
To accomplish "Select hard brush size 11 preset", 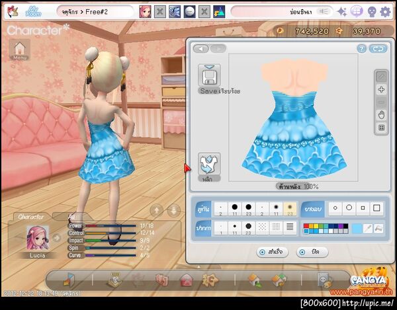I will click(235, 209).
